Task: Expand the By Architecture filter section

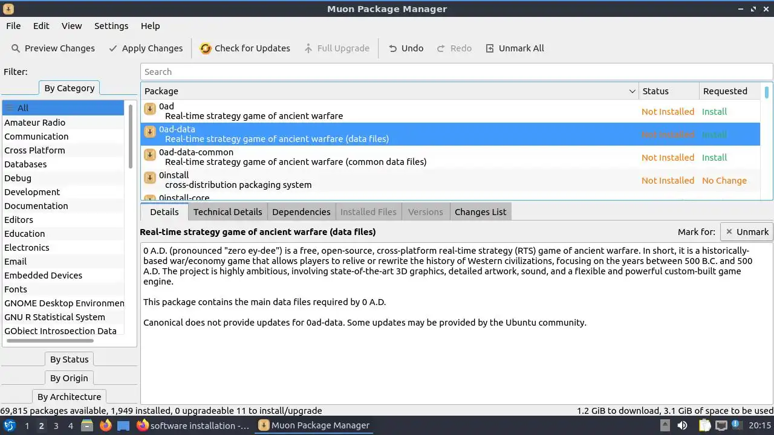Action: 70,397
